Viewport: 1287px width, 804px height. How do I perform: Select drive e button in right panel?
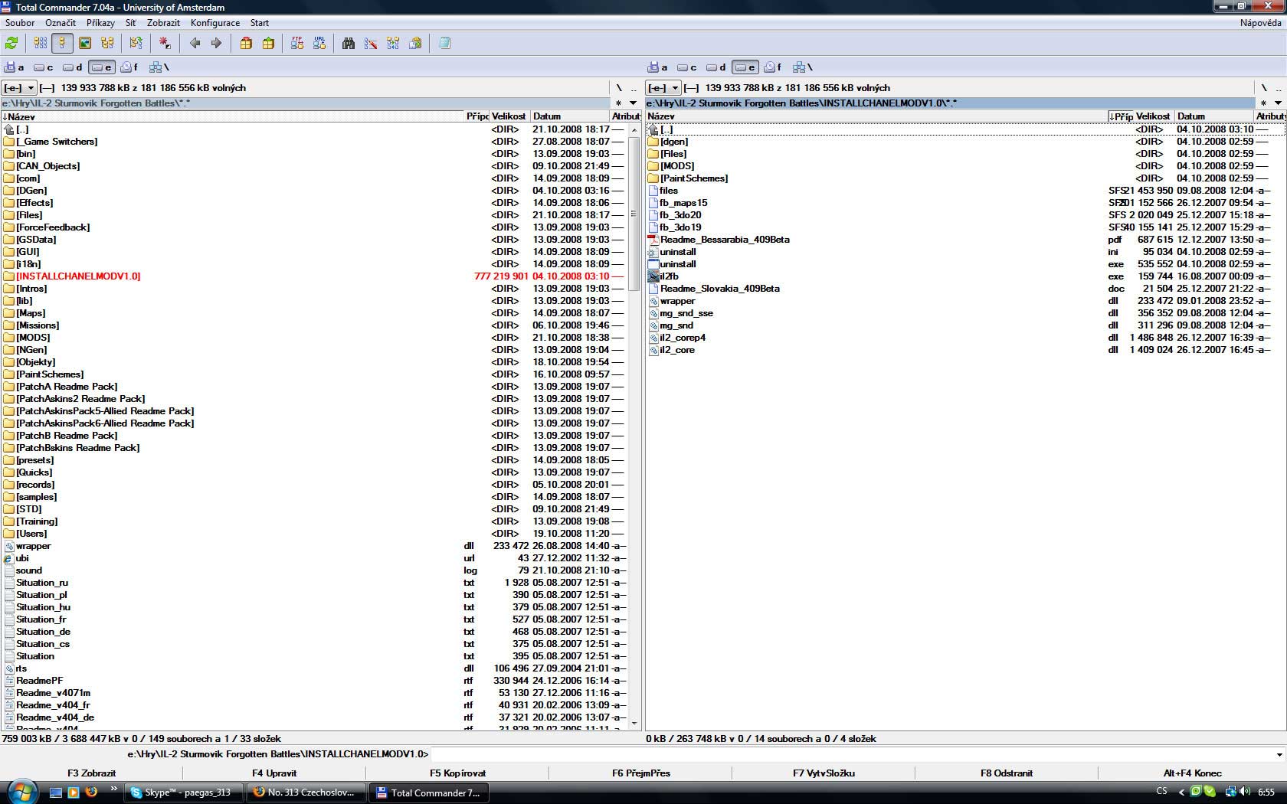tap(745, 67)
